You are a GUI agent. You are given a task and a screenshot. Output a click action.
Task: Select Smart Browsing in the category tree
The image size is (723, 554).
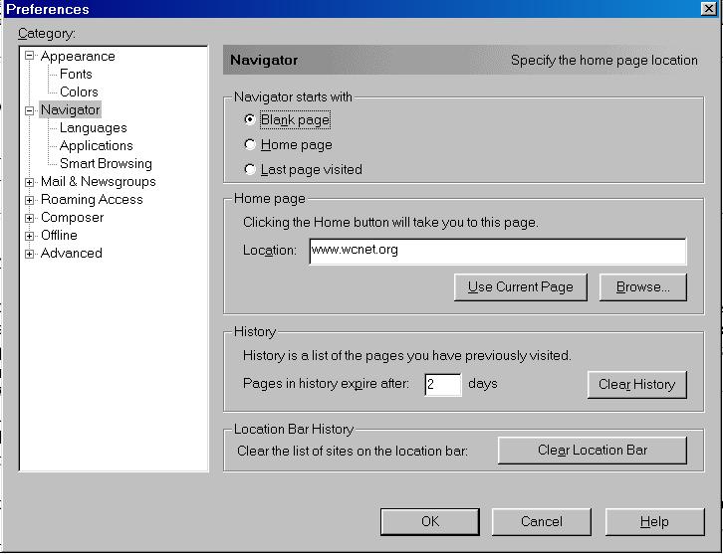point(106,164)
